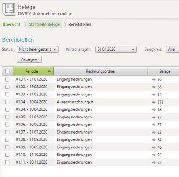Open arrow icon beside 76 Belege
The image size is (179, 177).
(153, 147)
